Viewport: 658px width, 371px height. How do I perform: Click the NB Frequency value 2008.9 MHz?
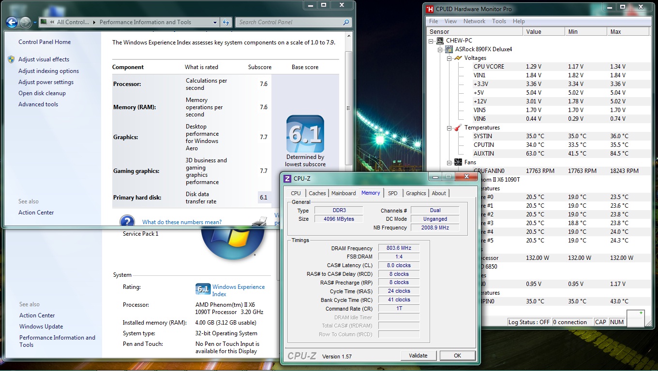coord(434,228)
